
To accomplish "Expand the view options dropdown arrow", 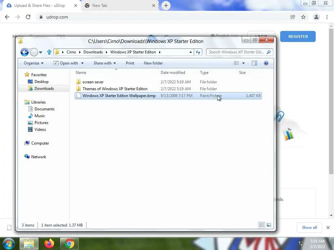I will [x=243, y=63].
